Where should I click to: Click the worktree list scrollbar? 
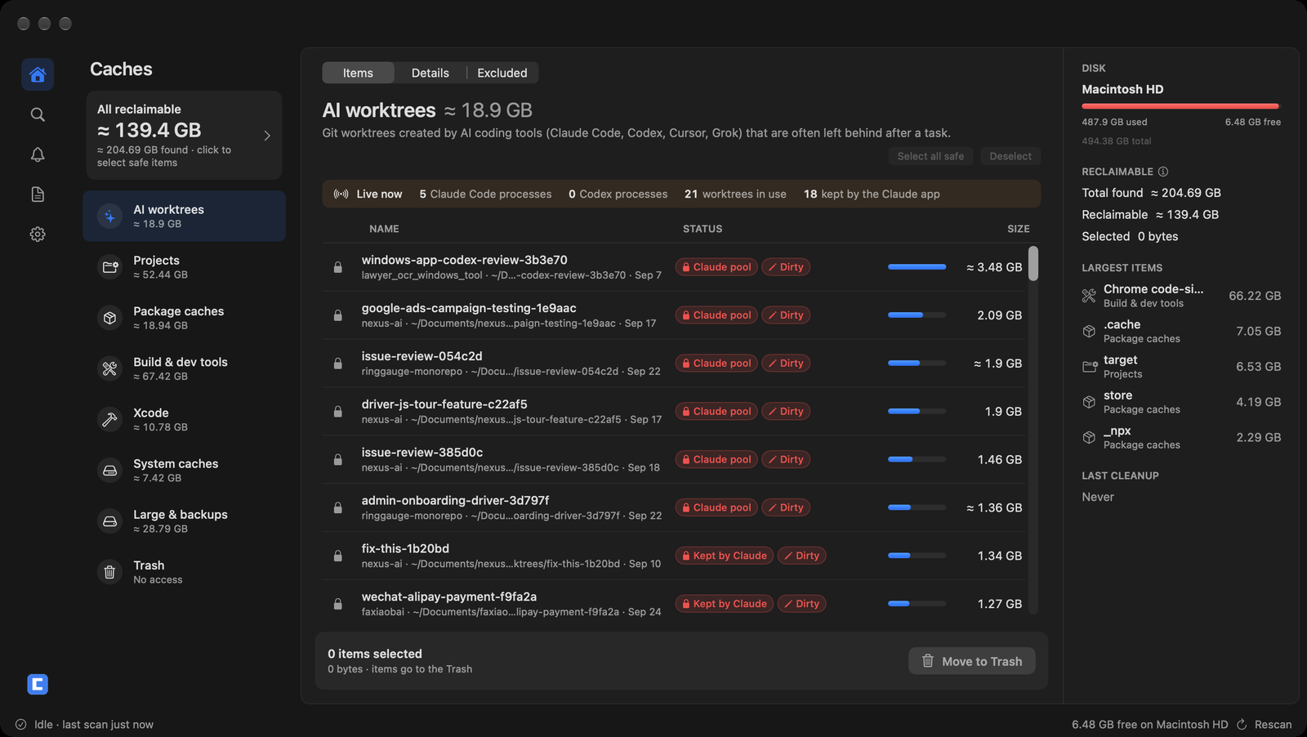click(1033, 264)
